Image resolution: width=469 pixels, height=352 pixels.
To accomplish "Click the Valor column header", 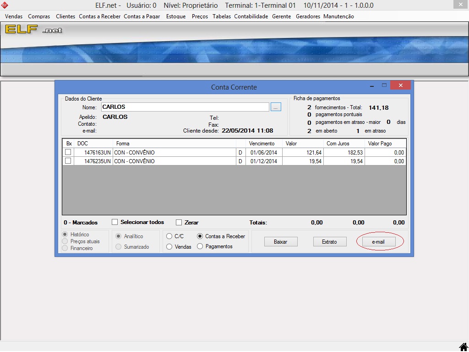I will pyautogui.click(x=303, y=144).
